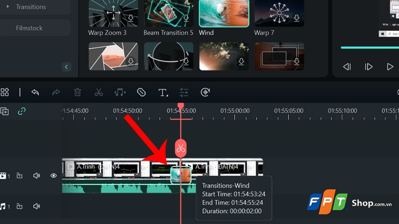Step forward one frame in preview

[x=369, y=67]
